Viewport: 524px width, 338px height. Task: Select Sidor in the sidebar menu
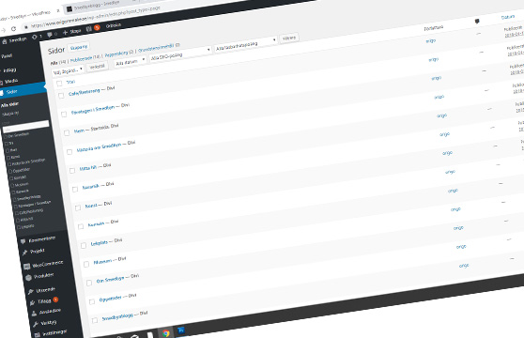[11, 91]
